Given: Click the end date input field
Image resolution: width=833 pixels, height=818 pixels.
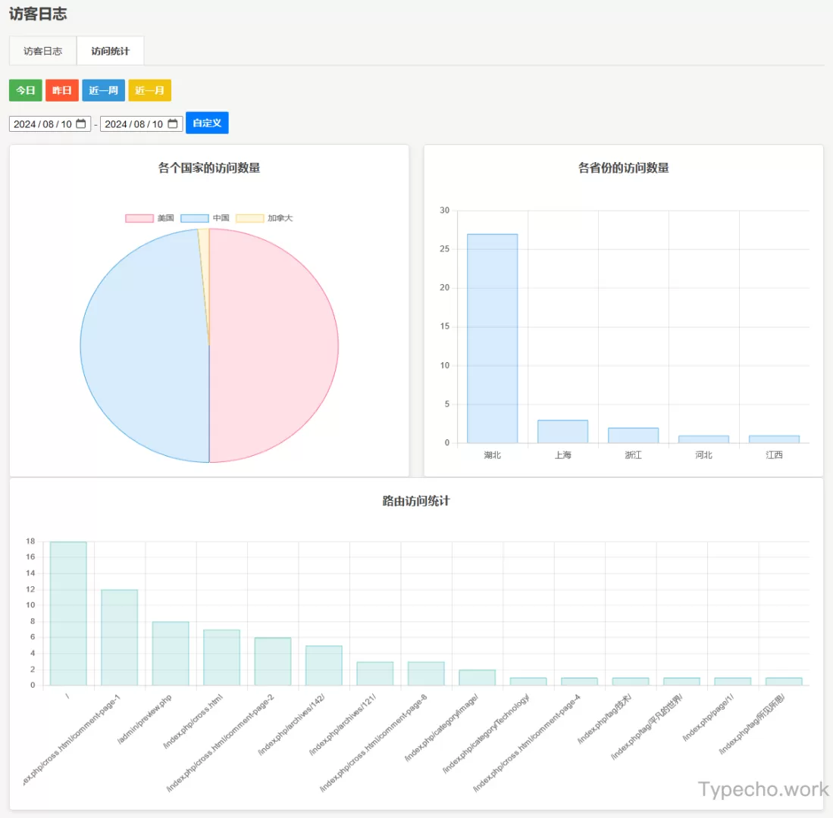Looking at the screenshot, I should pos(133,124).
